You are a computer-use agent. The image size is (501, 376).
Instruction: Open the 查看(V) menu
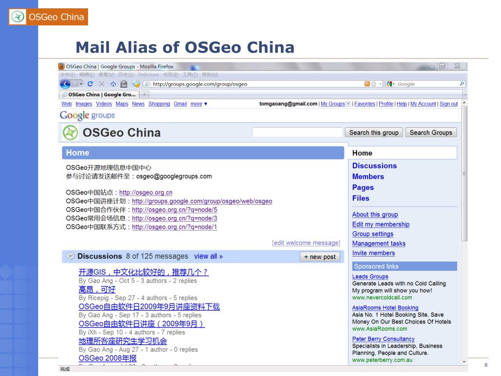pos(106,74)
